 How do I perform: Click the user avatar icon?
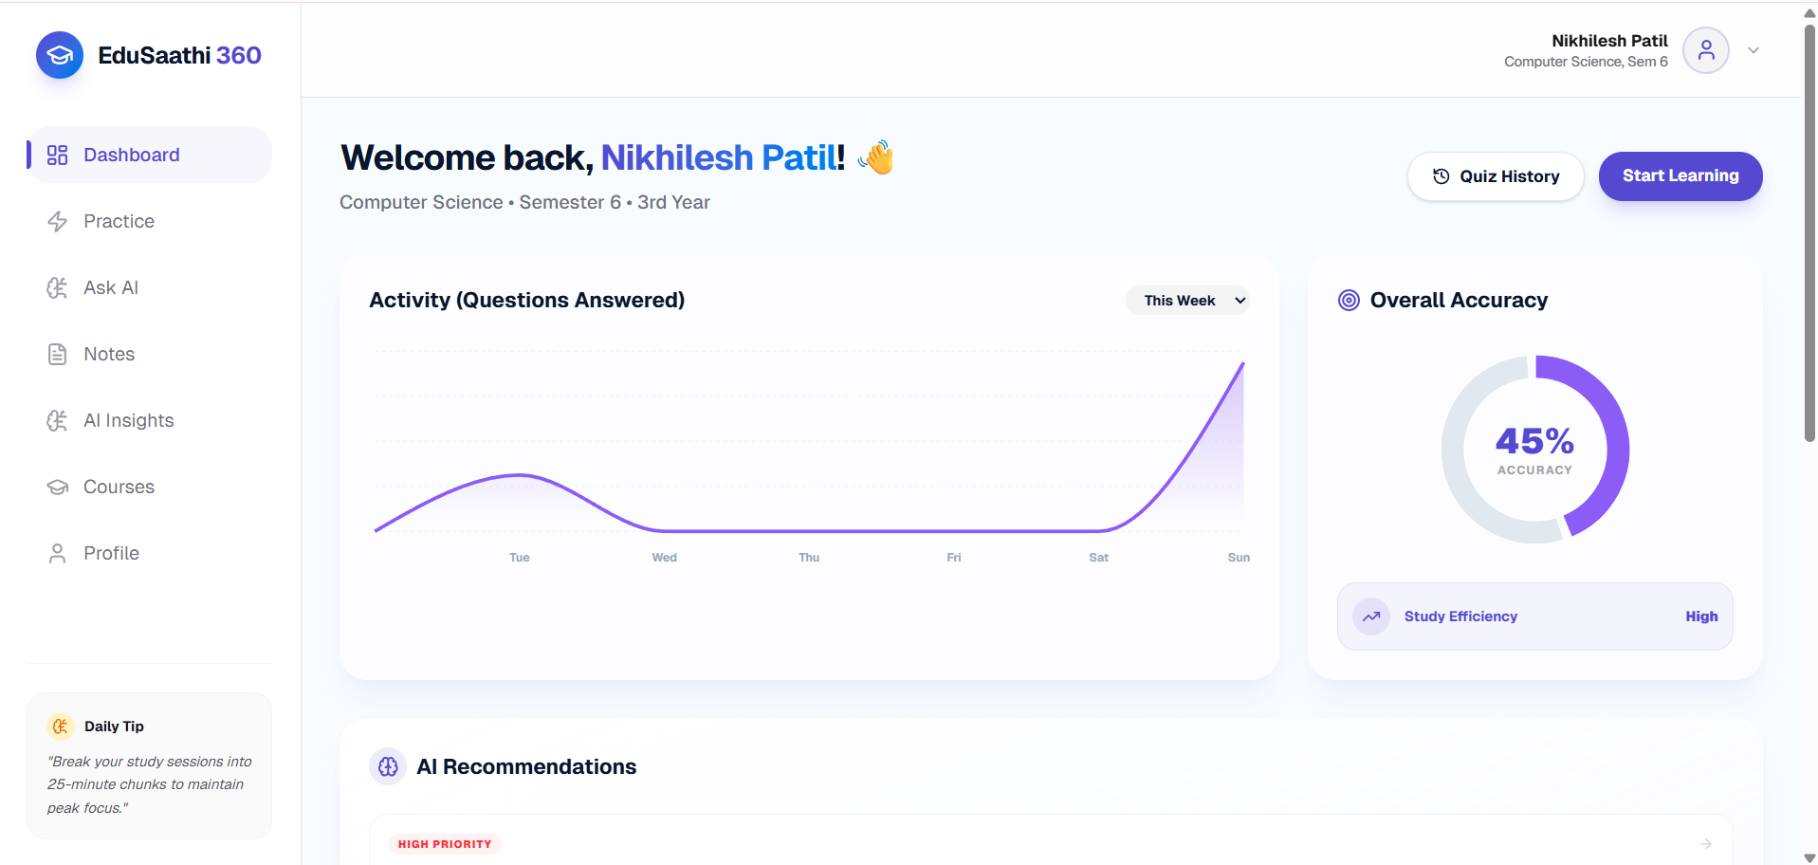click(x=1706, y=50)
